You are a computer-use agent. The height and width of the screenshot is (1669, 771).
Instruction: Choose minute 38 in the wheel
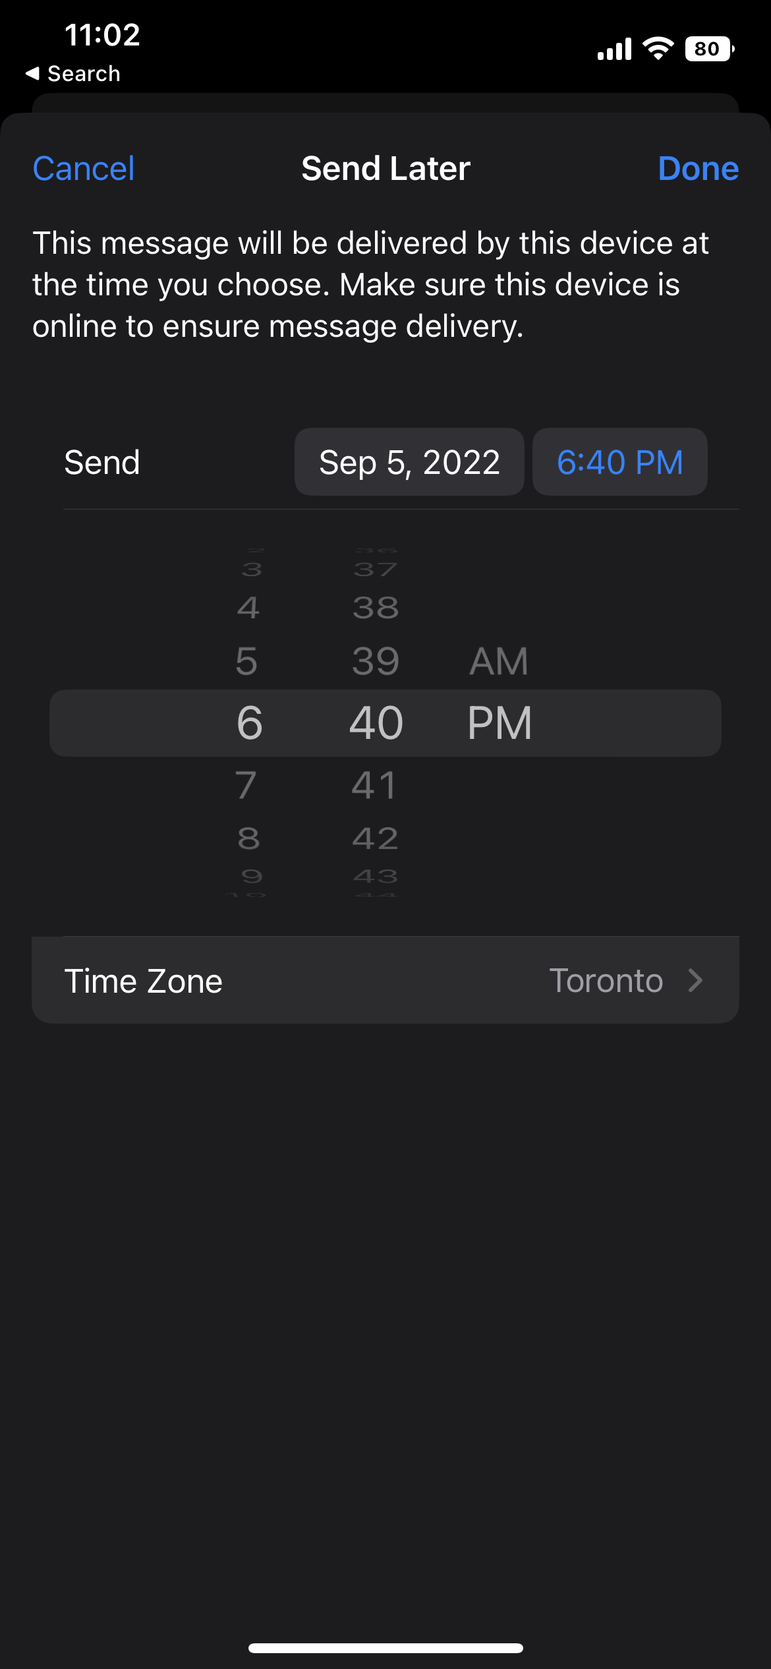(376, 608)
